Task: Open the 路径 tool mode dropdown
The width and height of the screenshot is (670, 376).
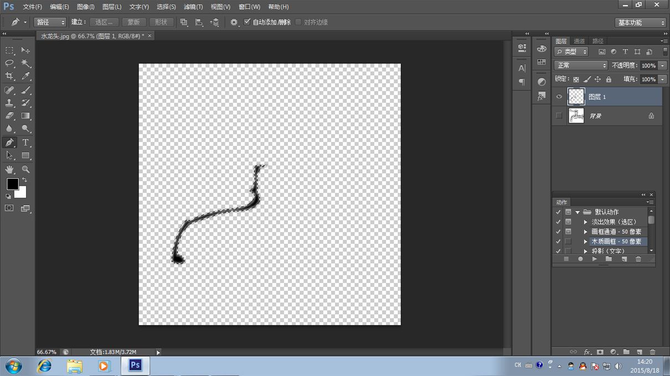Action: click(x=50, y=22)
